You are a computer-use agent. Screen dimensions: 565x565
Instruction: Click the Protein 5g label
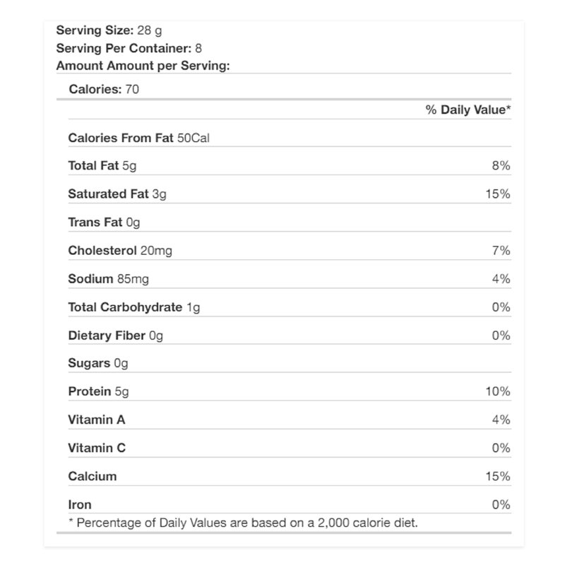tap(99, 391)
